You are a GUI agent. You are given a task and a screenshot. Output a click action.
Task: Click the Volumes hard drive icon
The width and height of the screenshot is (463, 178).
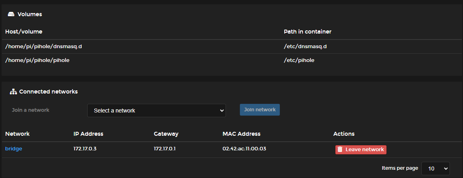click(11, 14)
